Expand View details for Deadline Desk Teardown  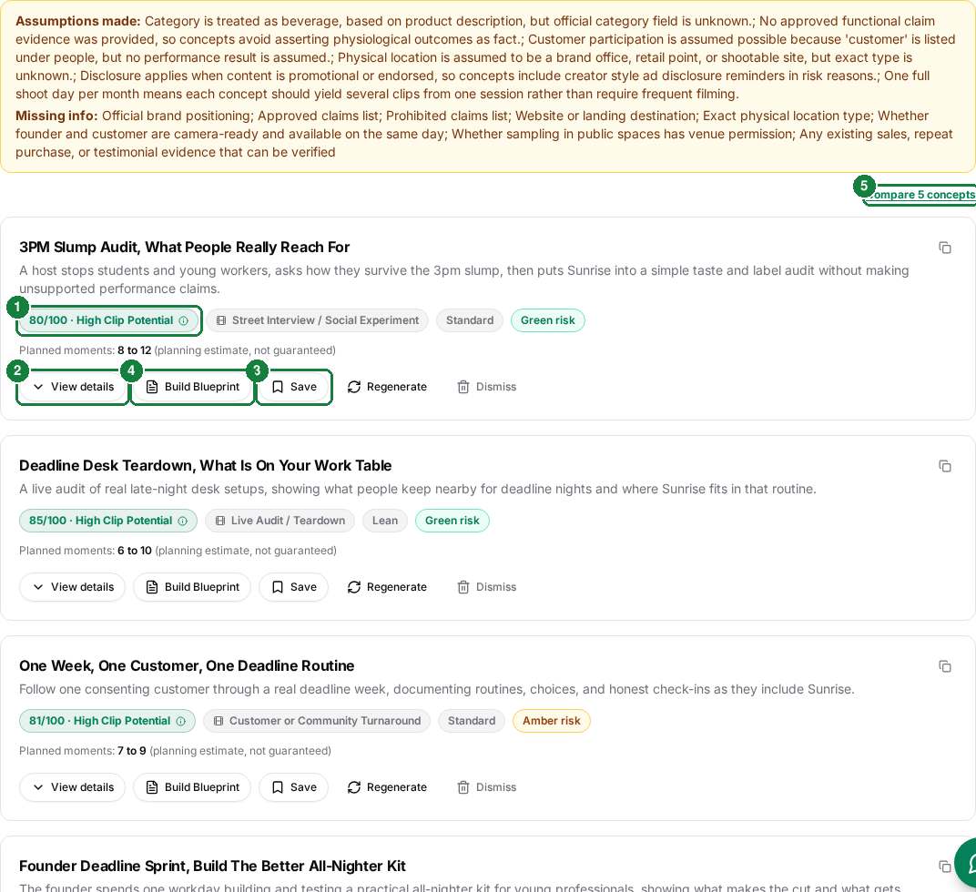(72, 587)
